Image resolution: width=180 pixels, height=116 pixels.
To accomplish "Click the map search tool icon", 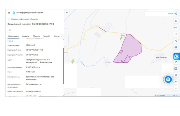I will pyautogui.click(x=175, y=75).
